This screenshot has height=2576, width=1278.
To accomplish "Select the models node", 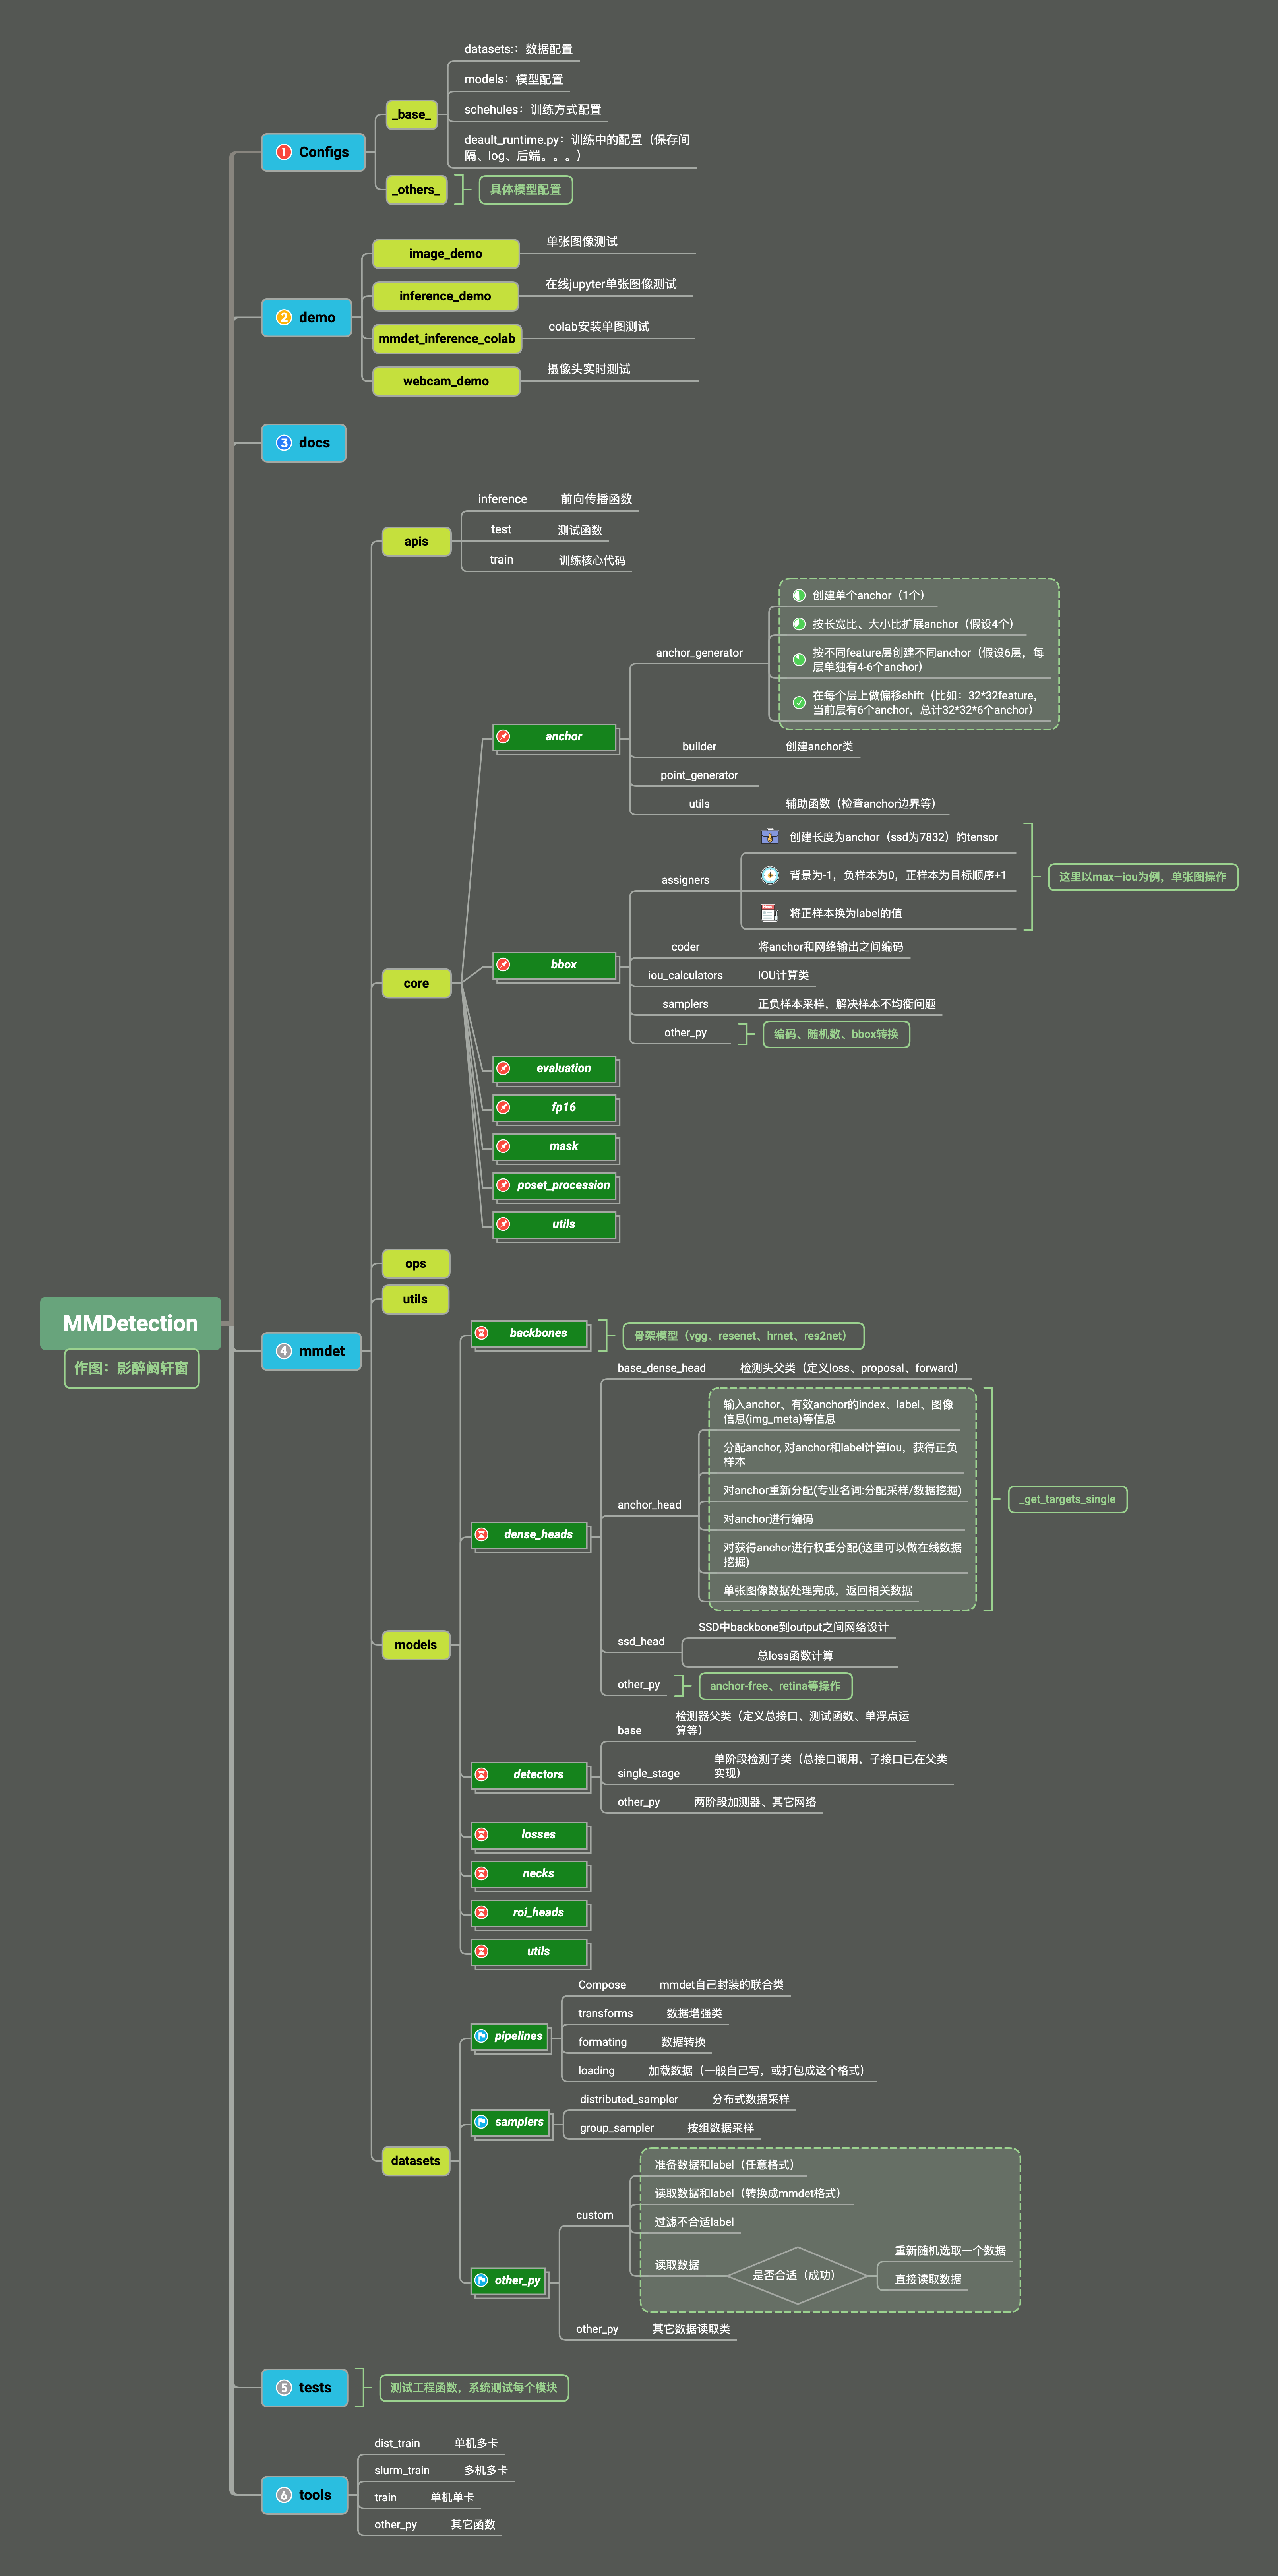I will click(416, 1645).
